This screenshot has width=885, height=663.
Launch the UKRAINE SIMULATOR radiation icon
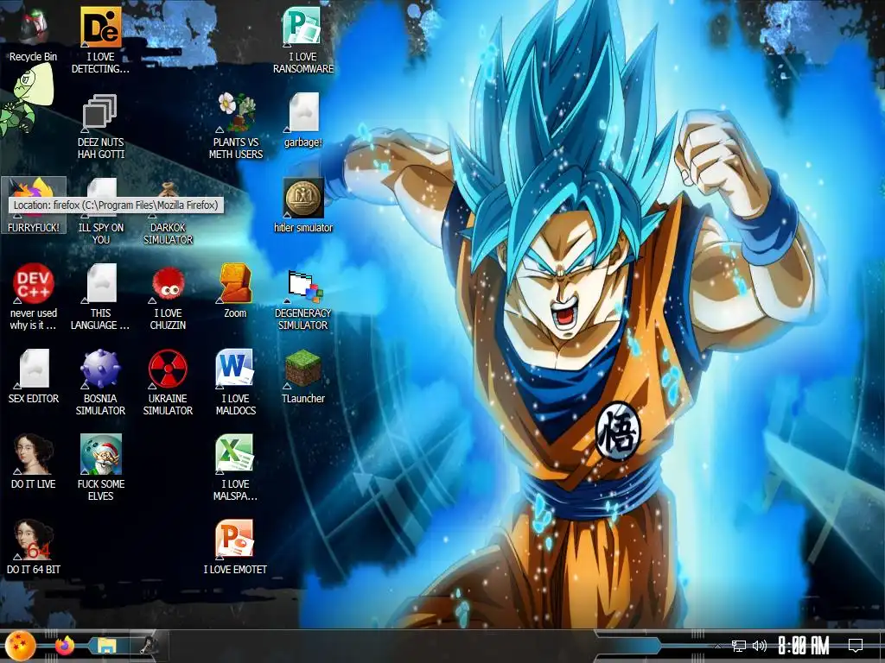169,369
